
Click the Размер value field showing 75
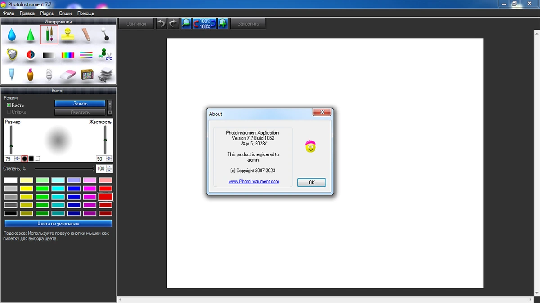point(9,158)
